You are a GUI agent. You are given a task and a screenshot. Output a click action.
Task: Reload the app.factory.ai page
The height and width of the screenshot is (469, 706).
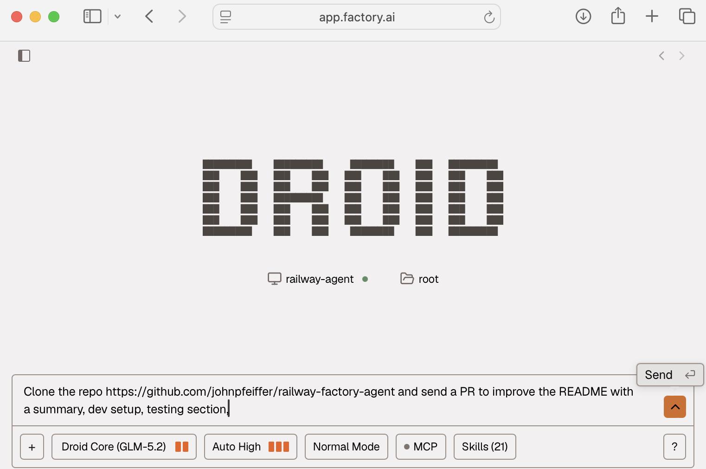pos(489,17)
